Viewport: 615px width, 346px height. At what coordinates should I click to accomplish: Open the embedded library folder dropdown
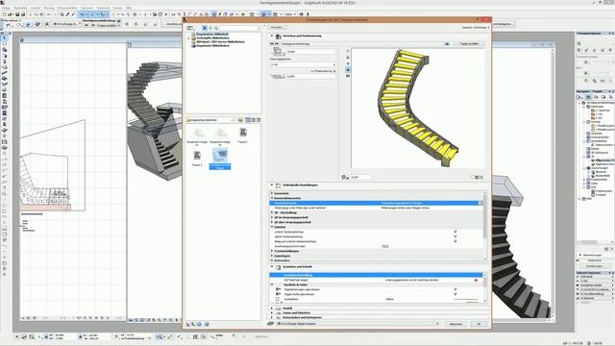(x=210, y=120)
